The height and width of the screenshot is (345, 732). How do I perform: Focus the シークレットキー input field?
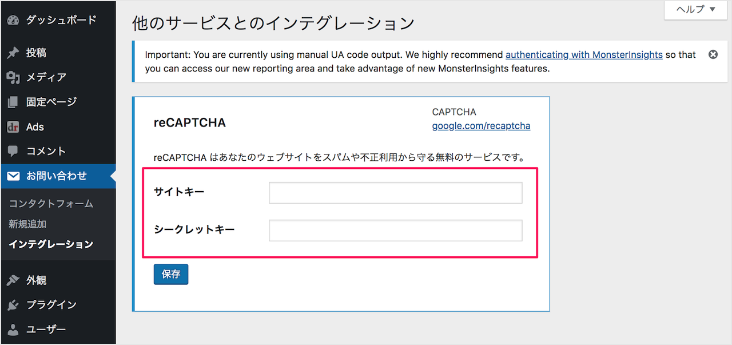(x=396, y=231)
